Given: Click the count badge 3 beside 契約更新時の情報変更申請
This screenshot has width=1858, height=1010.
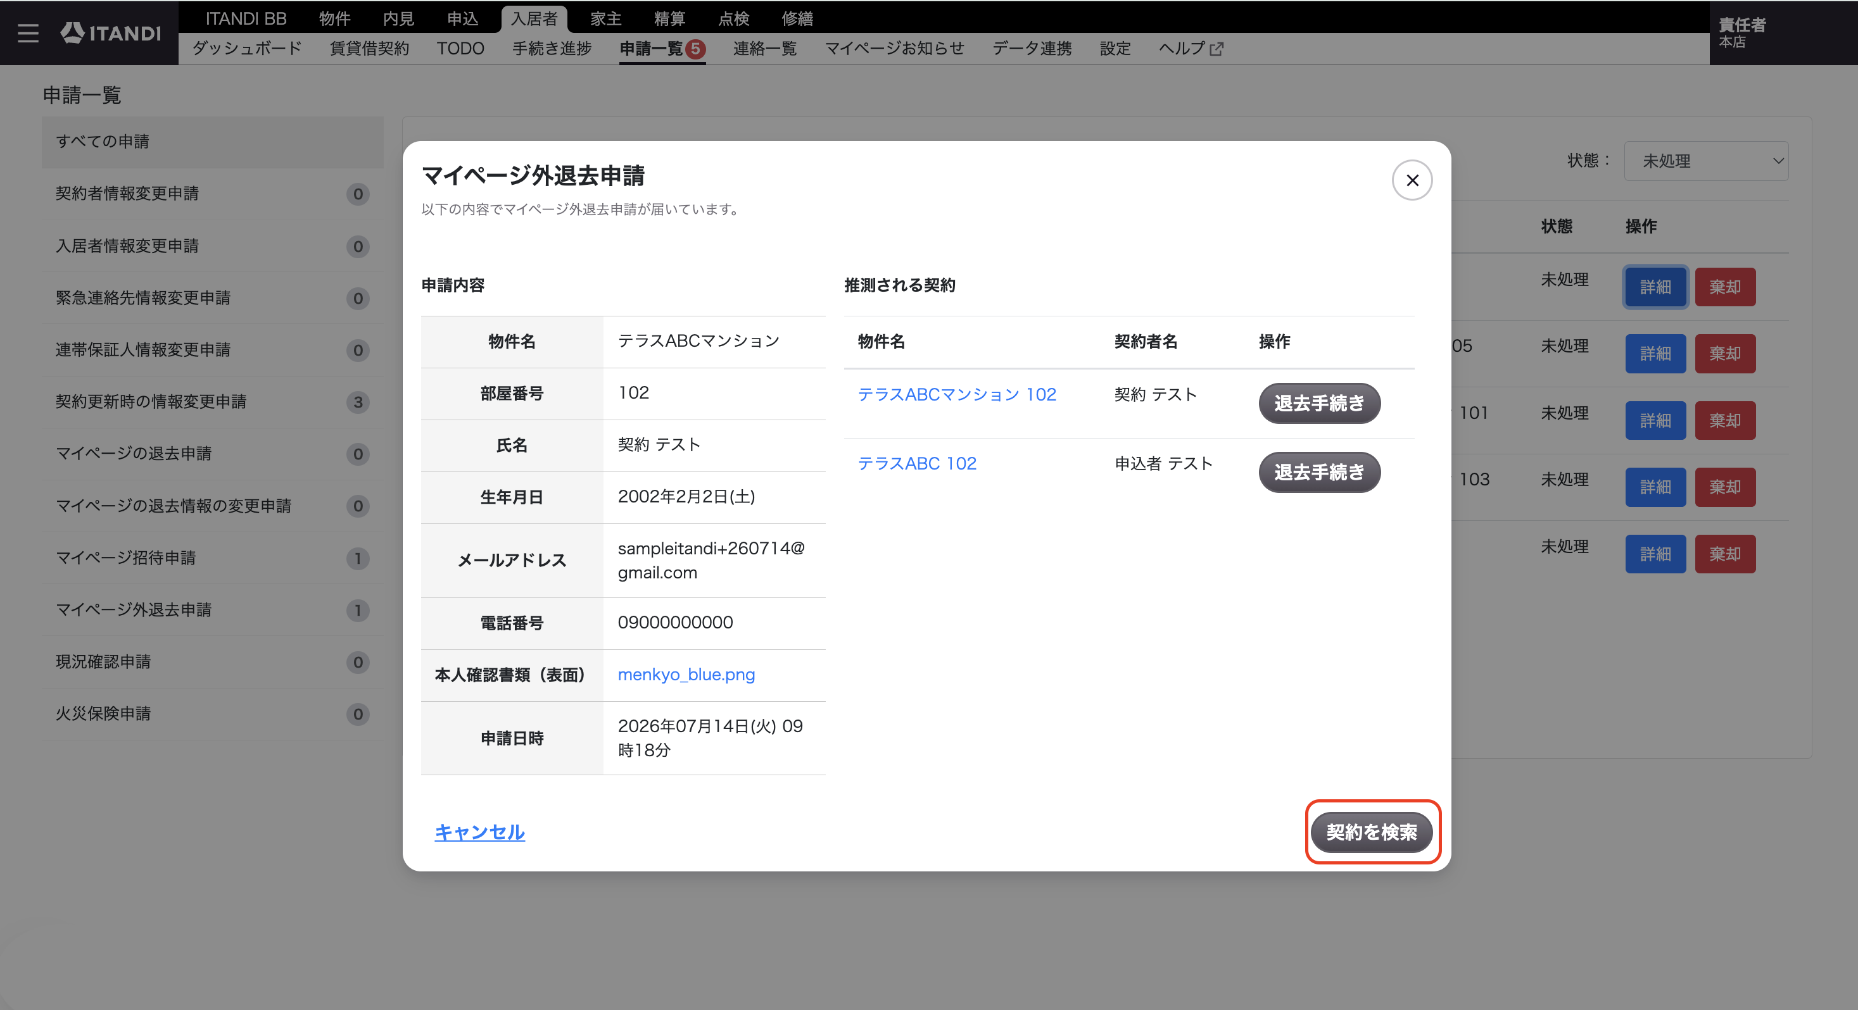Looking at the screenshot, I should pos(358,402).
